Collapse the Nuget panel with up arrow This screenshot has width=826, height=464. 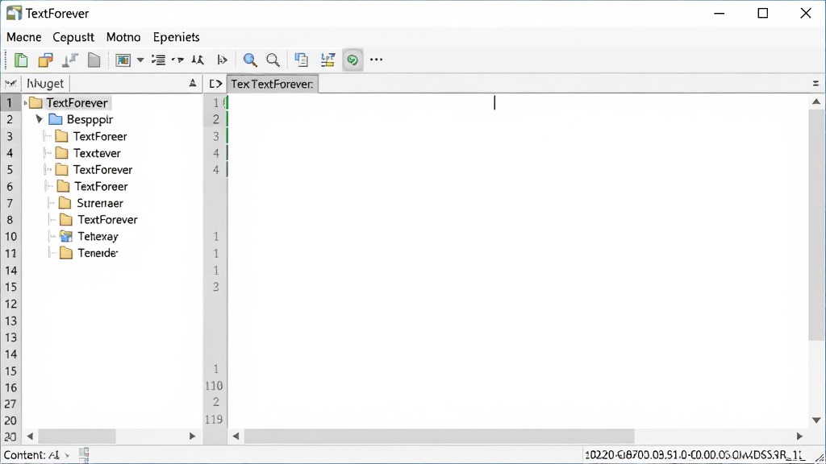point(193,83)
